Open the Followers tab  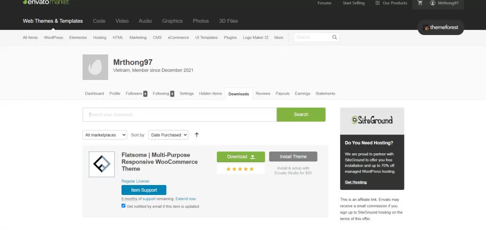click(x=136, y=93)
